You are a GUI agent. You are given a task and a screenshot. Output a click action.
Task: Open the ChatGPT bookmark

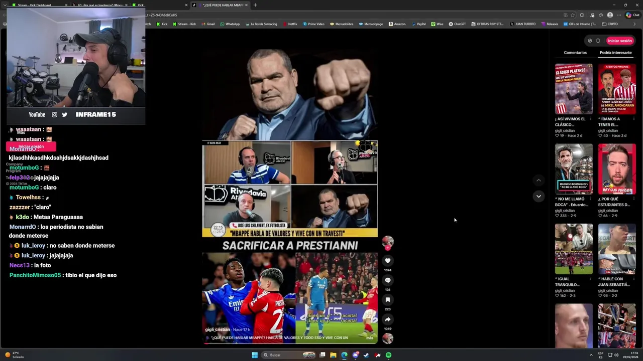coord(457,24)
